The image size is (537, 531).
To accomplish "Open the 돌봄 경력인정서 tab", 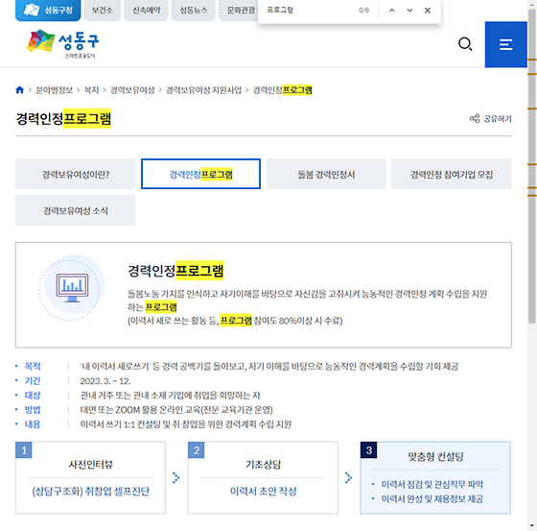I will pyautogui.click(x=326, y=174).
